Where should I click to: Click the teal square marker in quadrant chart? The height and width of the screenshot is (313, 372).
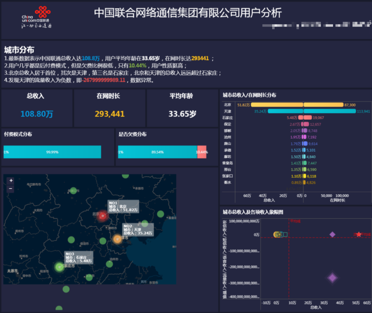pyautogui.click(x=285, y=234)
